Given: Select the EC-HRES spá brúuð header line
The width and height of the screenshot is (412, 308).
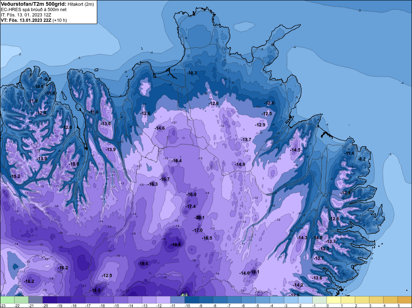Looking at the screenshot, I should coord(34,9).
